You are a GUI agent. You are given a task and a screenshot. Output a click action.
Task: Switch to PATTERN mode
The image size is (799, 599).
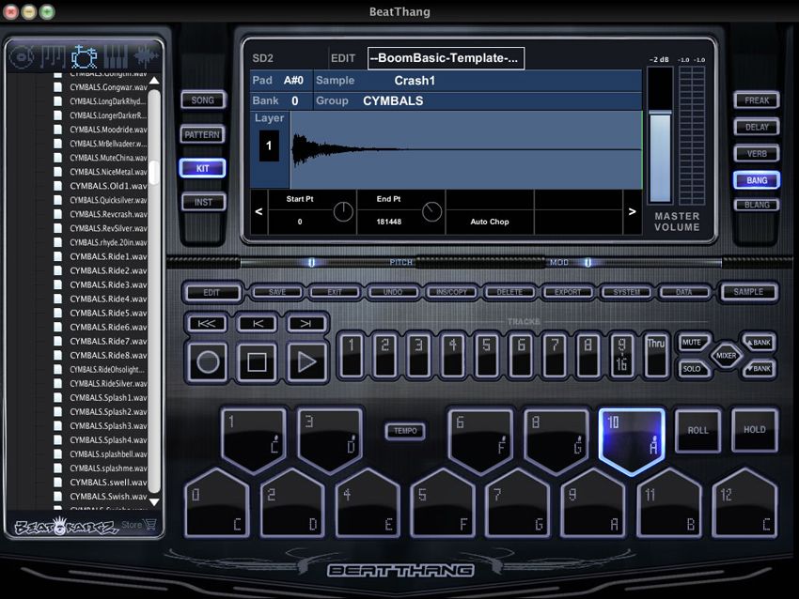tap(202, 134)
